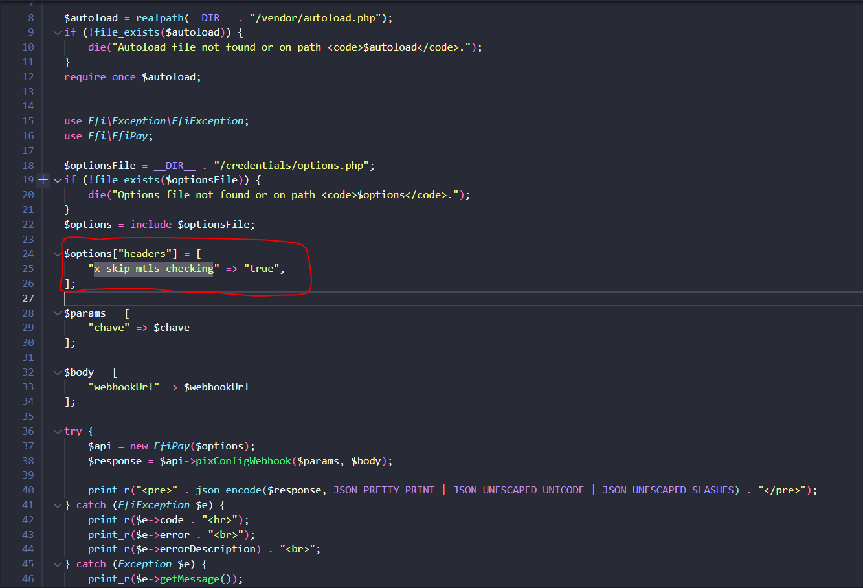Click Efi\EfiPay in use statement
Viewport: 863px width, 588px height.
118,136
